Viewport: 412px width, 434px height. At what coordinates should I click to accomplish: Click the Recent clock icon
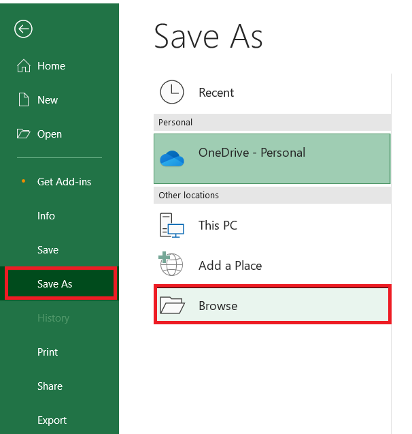point(172,92)
